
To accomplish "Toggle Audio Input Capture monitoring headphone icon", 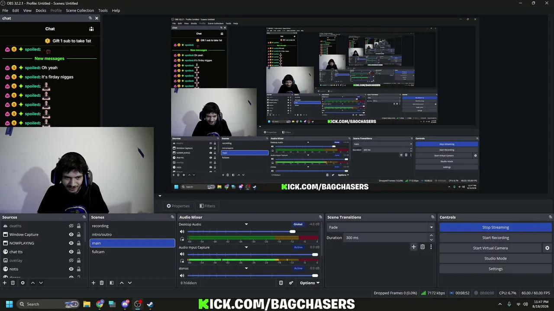I will click(x=182, y=261).
